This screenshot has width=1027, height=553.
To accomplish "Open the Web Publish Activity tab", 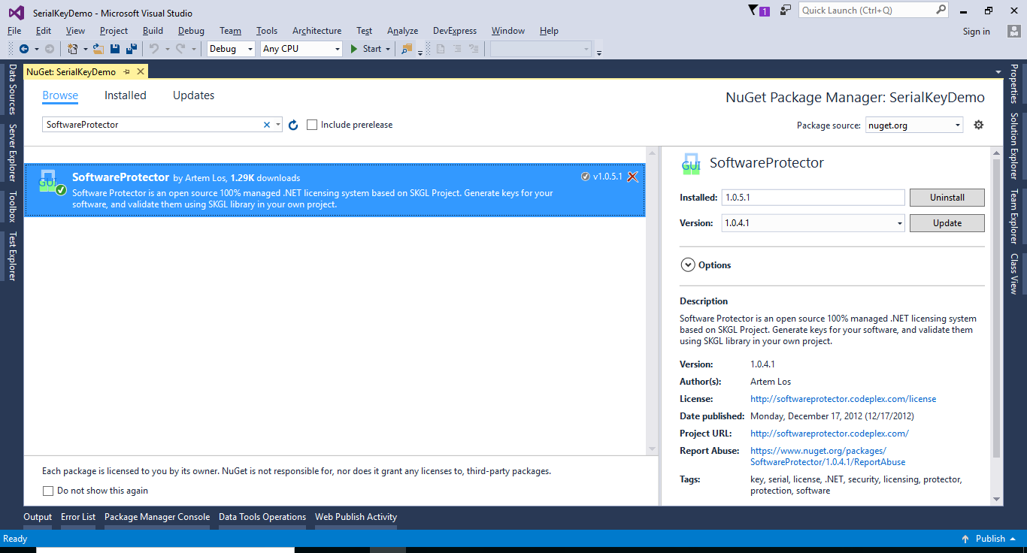I will point(356,517).
